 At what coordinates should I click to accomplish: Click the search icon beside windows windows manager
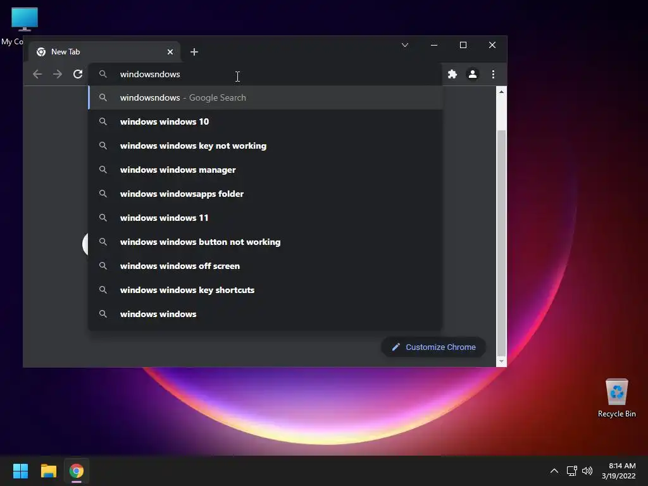point(103,170)
